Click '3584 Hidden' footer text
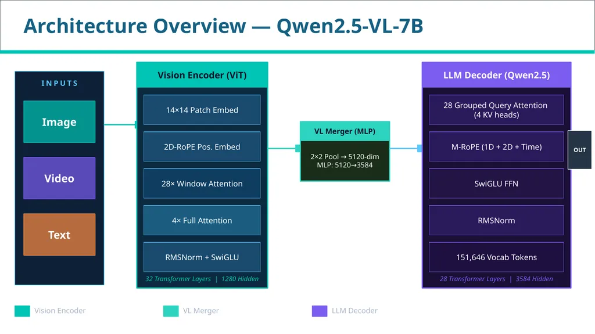This screenshot has height=334, width=595. 535,279
